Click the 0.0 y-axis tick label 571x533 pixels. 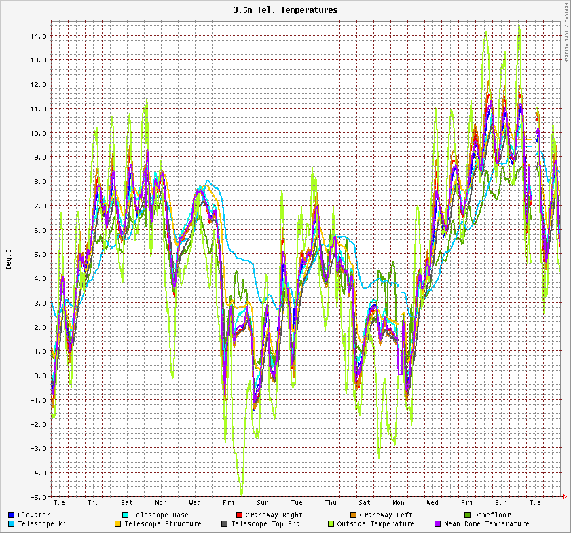(40, 375)
